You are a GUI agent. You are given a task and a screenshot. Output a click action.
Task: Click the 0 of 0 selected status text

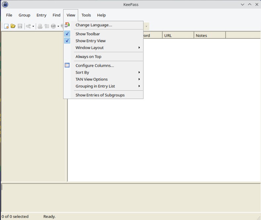15,216
